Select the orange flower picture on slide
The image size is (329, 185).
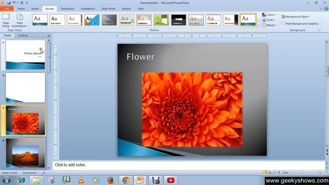[x=192, y=109]
